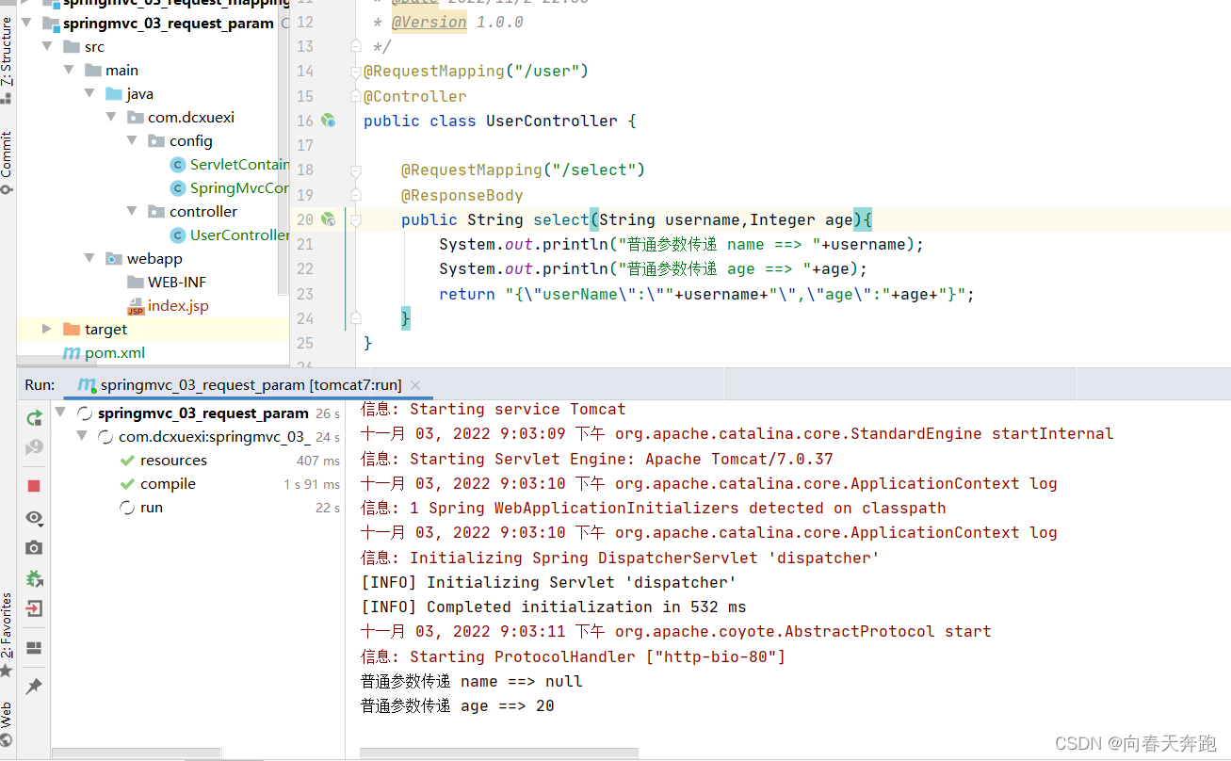Select the resources step in Run tree

point(173,461)
